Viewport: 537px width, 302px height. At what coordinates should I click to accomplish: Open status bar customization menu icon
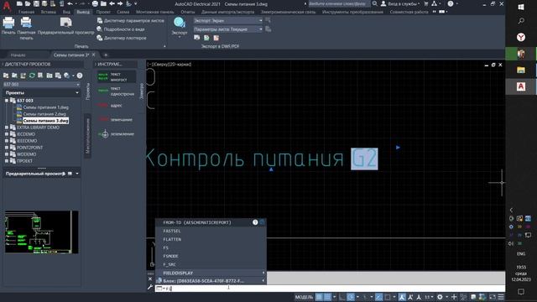[501, 297]
